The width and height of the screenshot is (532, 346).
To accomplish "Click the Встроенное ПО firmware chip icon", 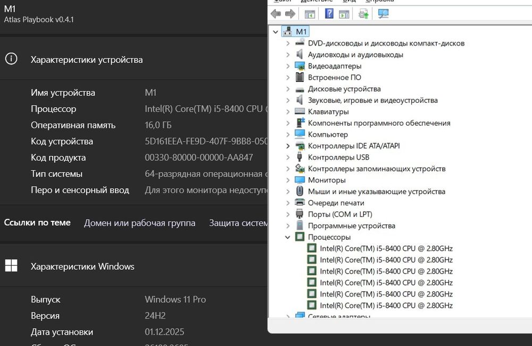I will 300,77.
